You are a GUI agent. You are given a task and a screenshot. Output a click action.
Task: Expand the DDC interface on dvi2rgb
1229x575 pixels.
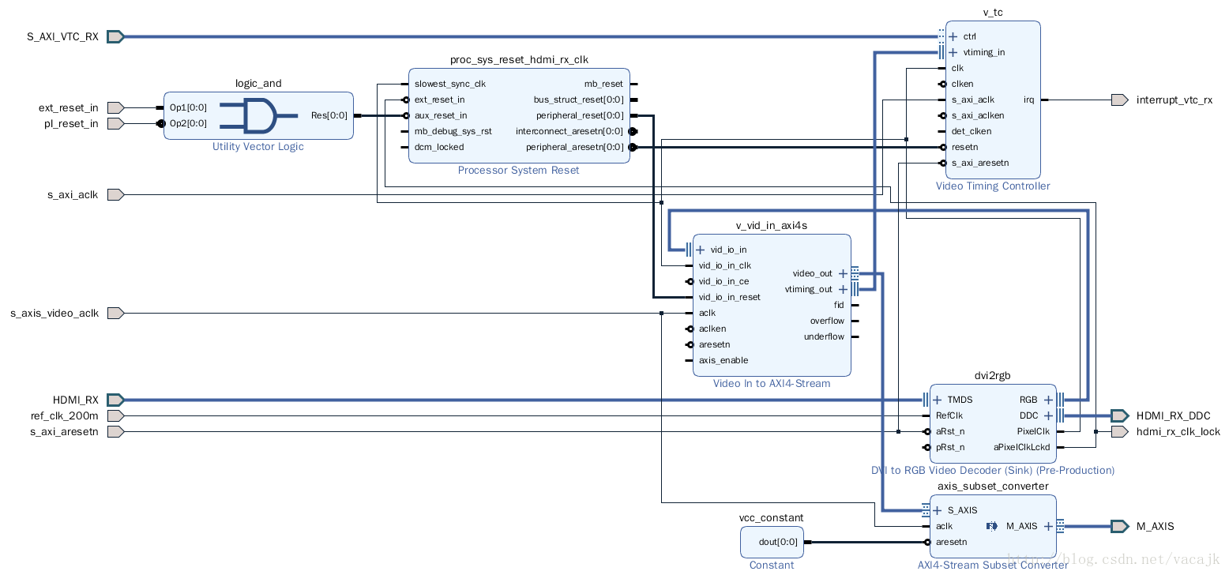(x=1048, y=415)
